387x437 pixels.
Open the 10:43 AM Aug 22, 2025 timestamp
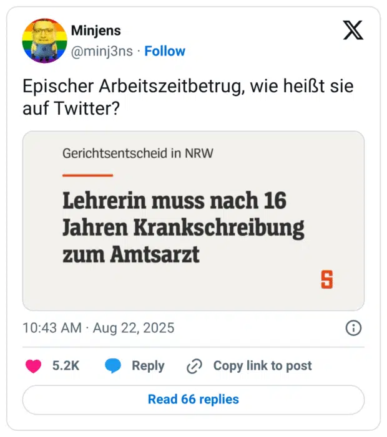tap(99, 328)
